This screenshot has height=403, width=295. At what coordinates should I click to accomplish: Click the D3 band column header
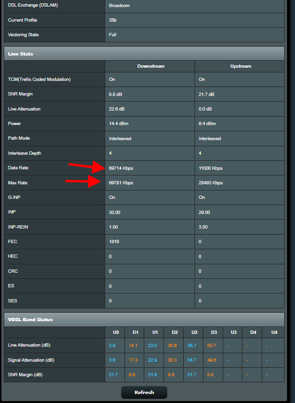(214, 332)
